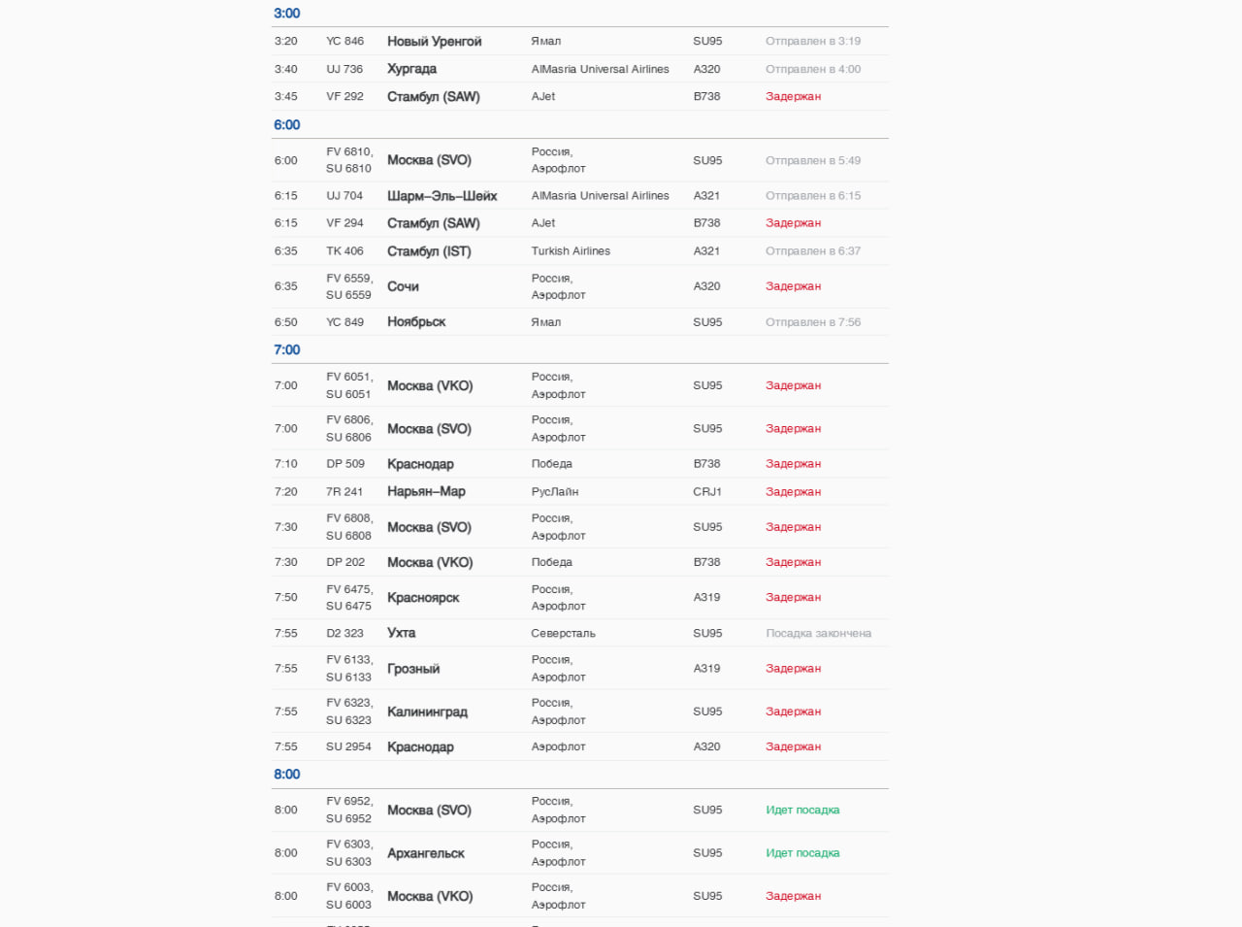
Task: Open the Ухта Северсталь flight
Action: click(x=401, y=633)
